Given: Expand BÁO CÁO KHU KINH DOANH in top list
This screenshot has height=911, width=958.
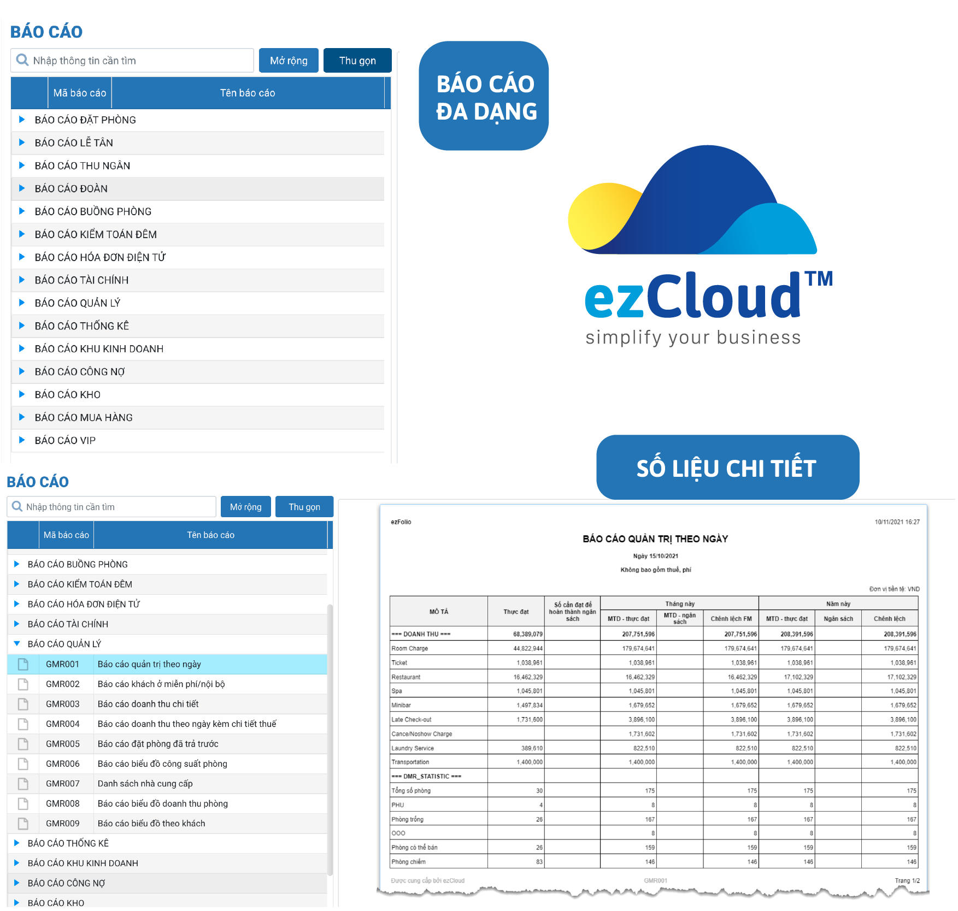Looking at the screenshot, I should click(22, 348).
